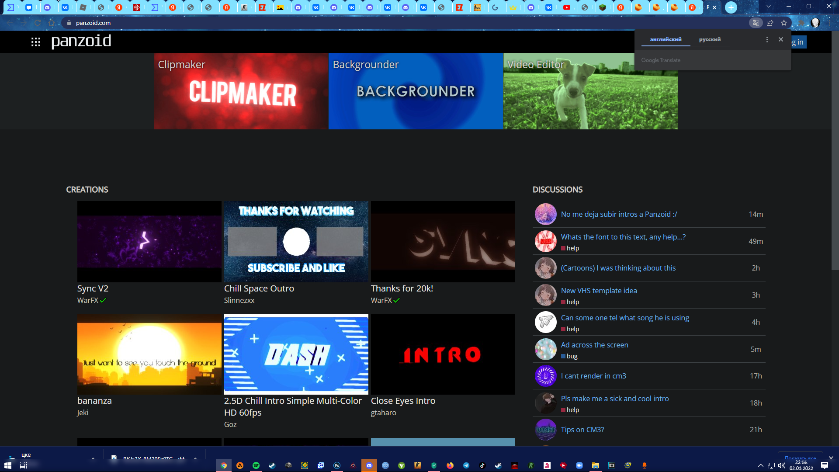Viewport: 839px width, 472px height.
Task: Open discussion 'Ad across the screen'
Action: coord(595,345)
